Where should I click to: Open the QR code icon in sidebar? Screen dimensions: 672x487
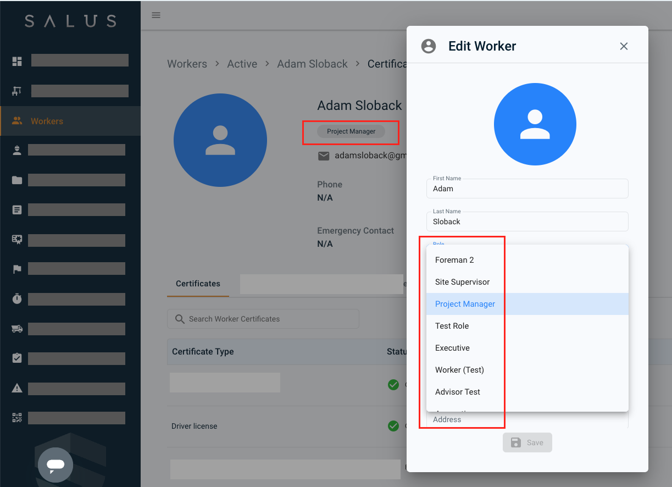(17, 418)
